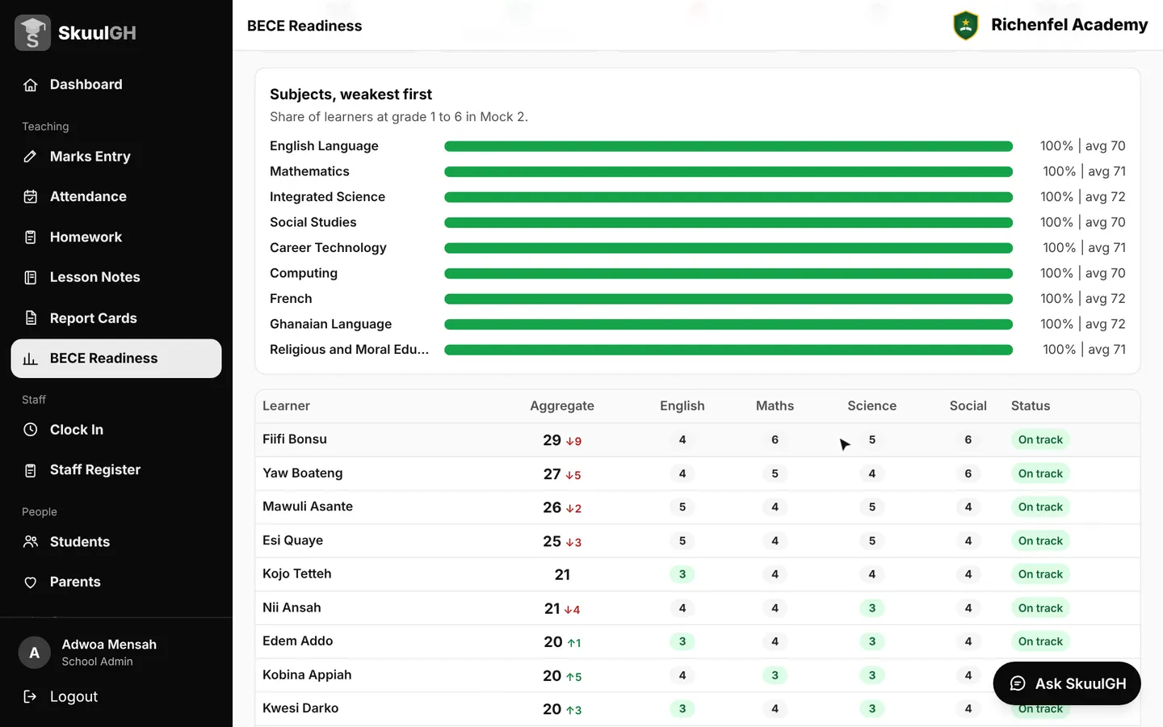Open the Dashboard page
This screenshot has width=1163, height=727.
116,85
